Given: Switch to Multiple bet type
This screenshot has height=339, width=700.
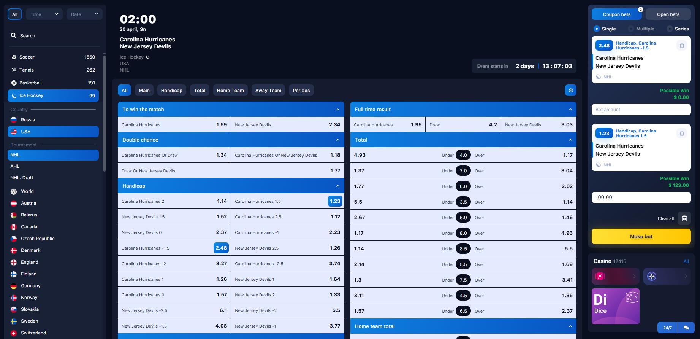Looking at the screenshot, I should (631, 29).
